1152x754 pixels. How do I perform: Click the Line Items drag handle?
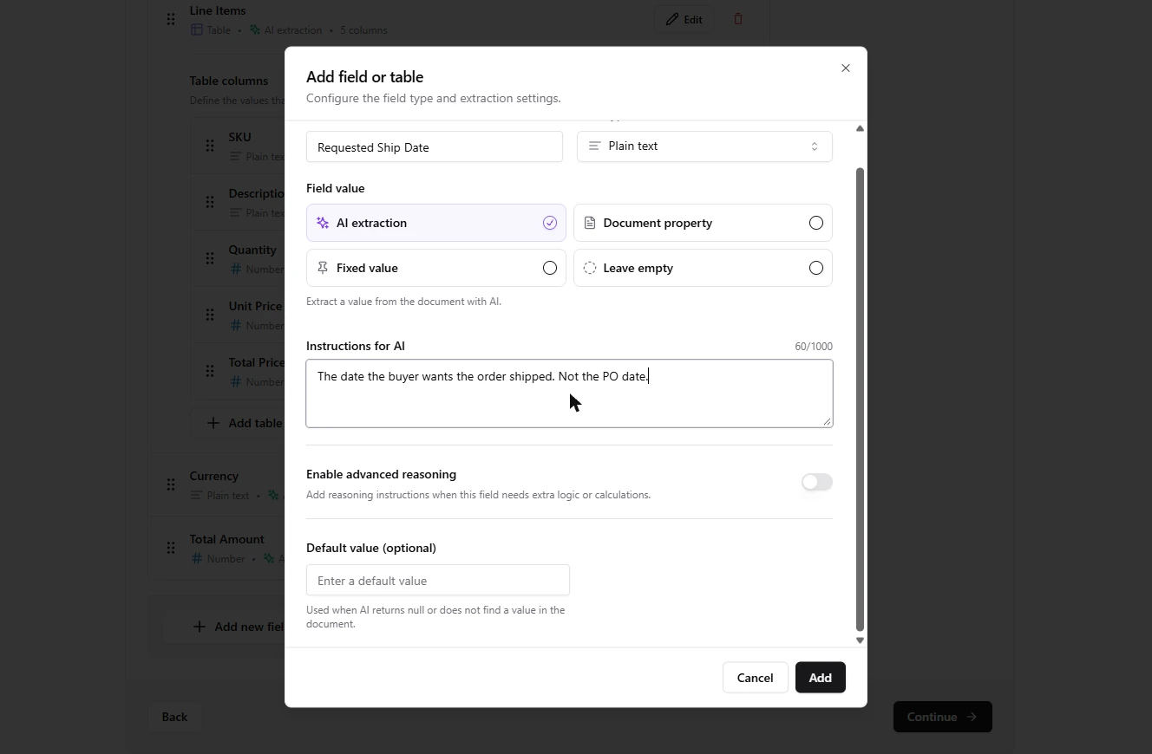[171, 19]
